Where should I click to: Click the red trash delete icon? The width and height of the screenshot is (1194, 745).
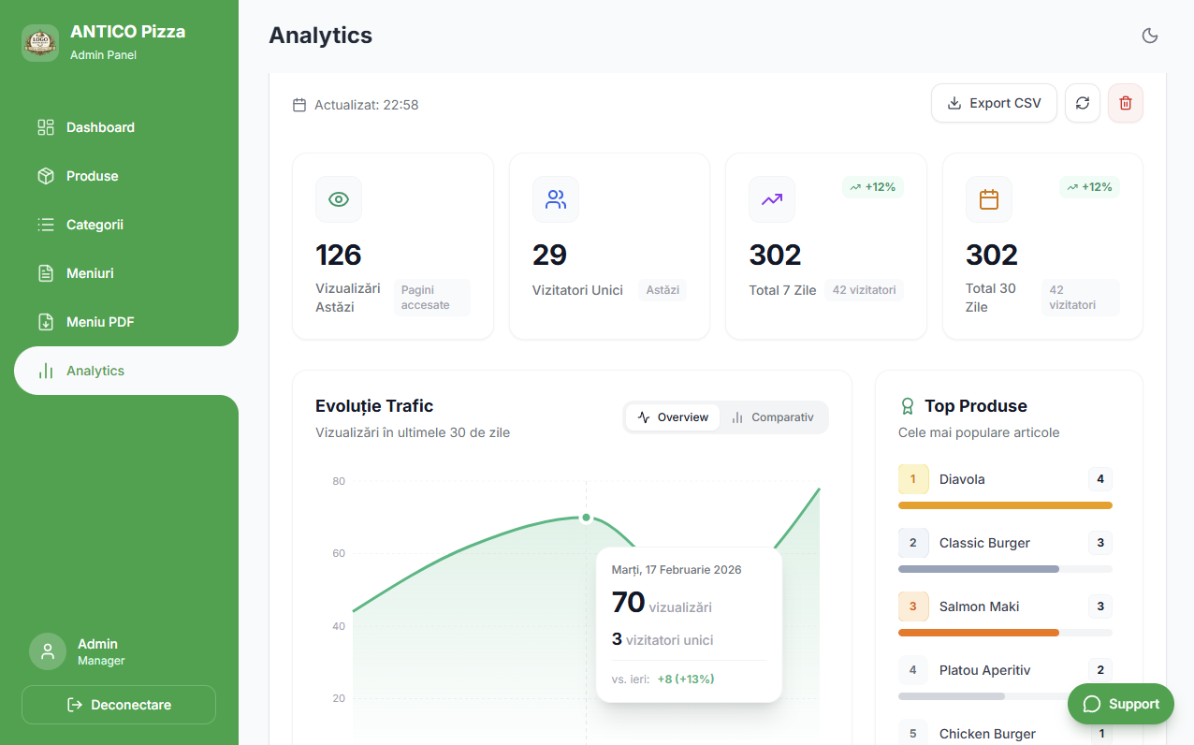pyautogui.click(x=1126, y=103)
